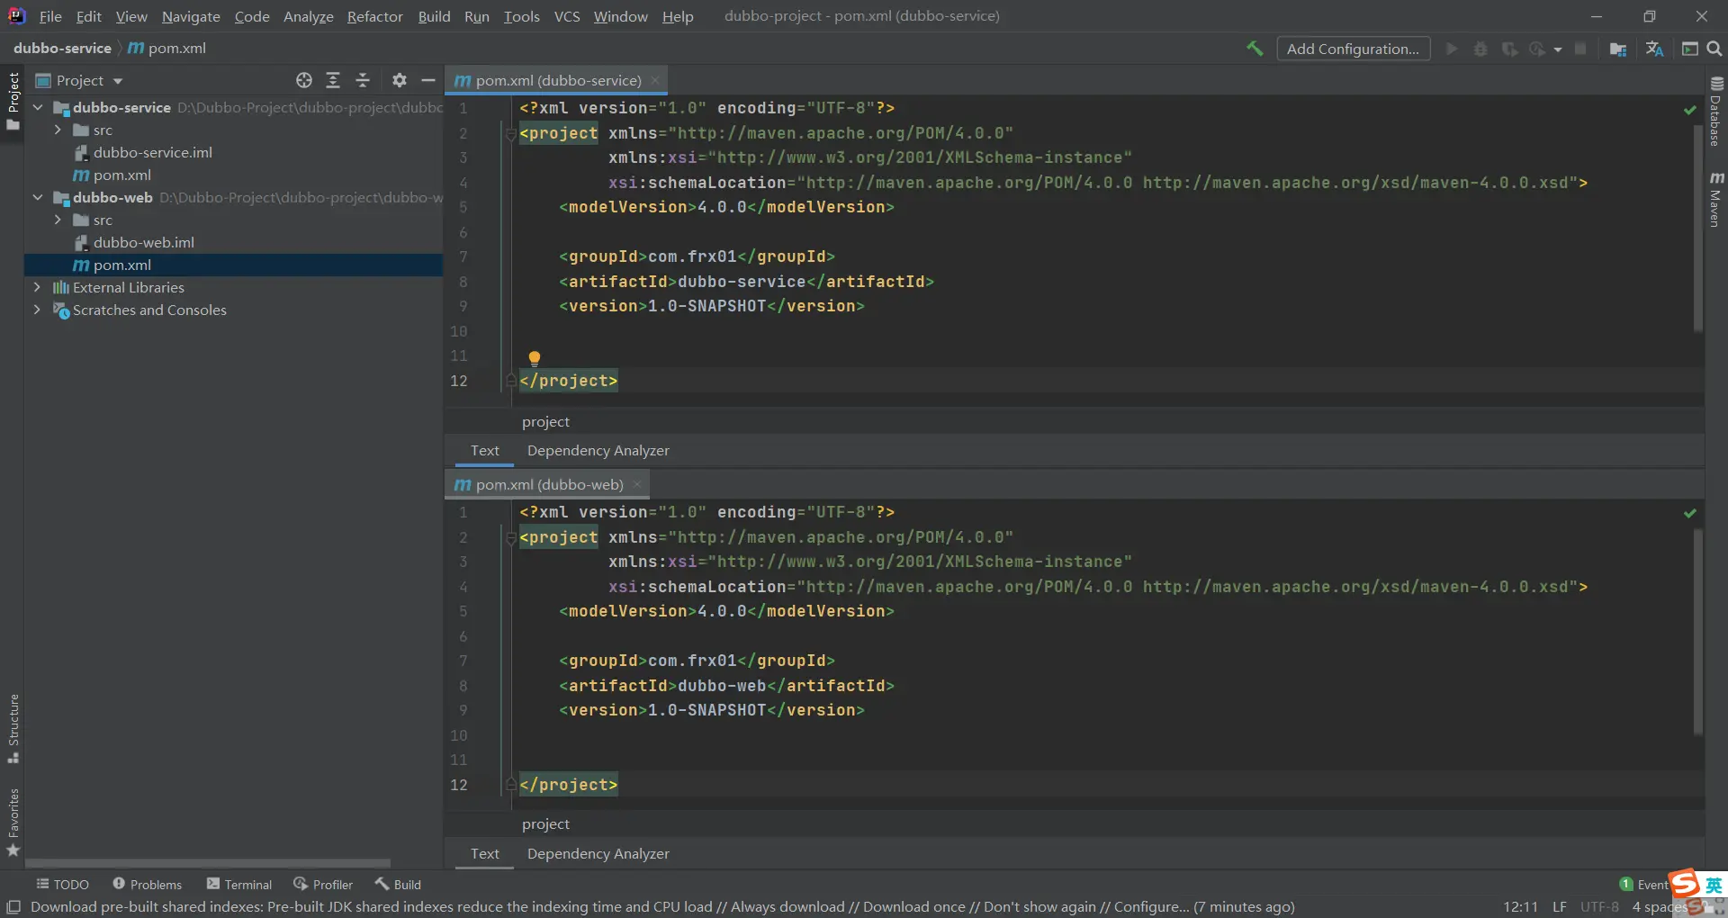Expand the src folder under dubbo-web

coord(58,220)
